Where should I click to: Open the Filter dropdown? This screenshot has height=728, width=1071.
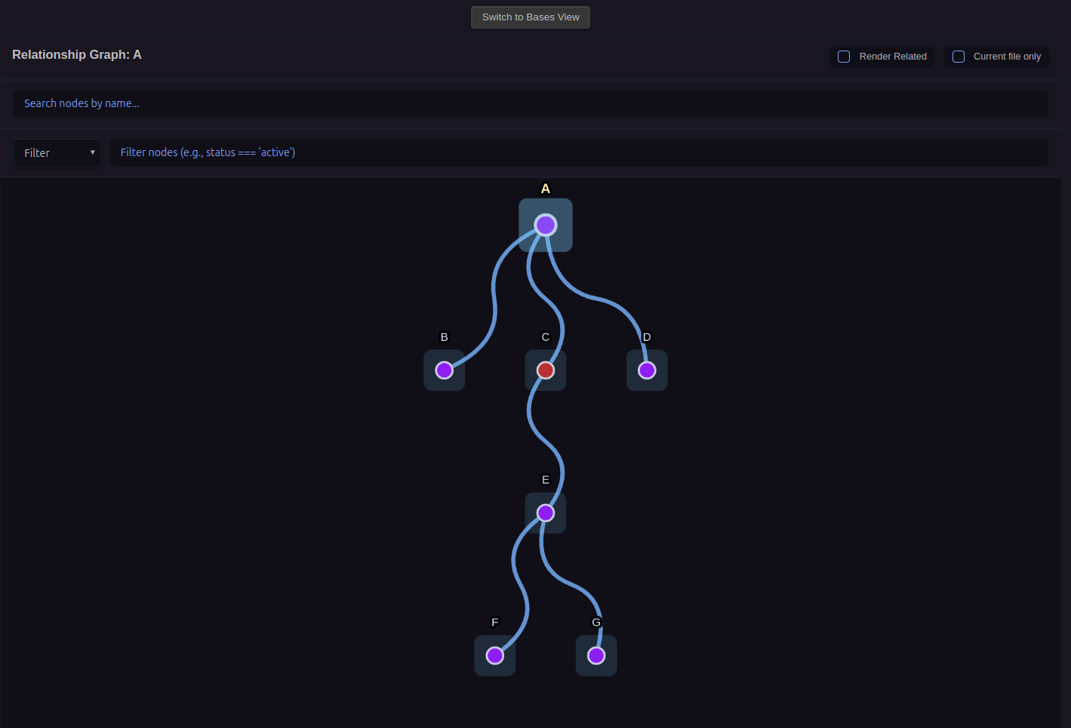click(x=57, y=153)
